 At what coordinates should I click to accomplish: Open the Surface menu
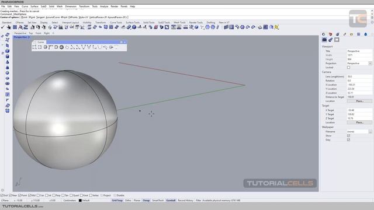click(34, 6)
